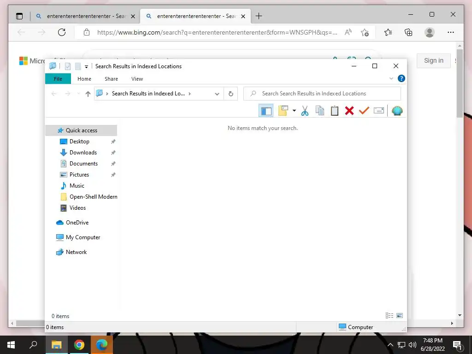Viewport: 472px width, 354px height.
Task: Open the address bar history dropdown
Action: click(217, 94)
